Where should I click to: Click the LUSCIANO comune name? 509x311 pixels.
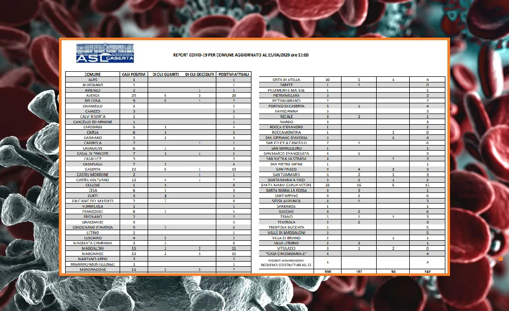point(93,238)
